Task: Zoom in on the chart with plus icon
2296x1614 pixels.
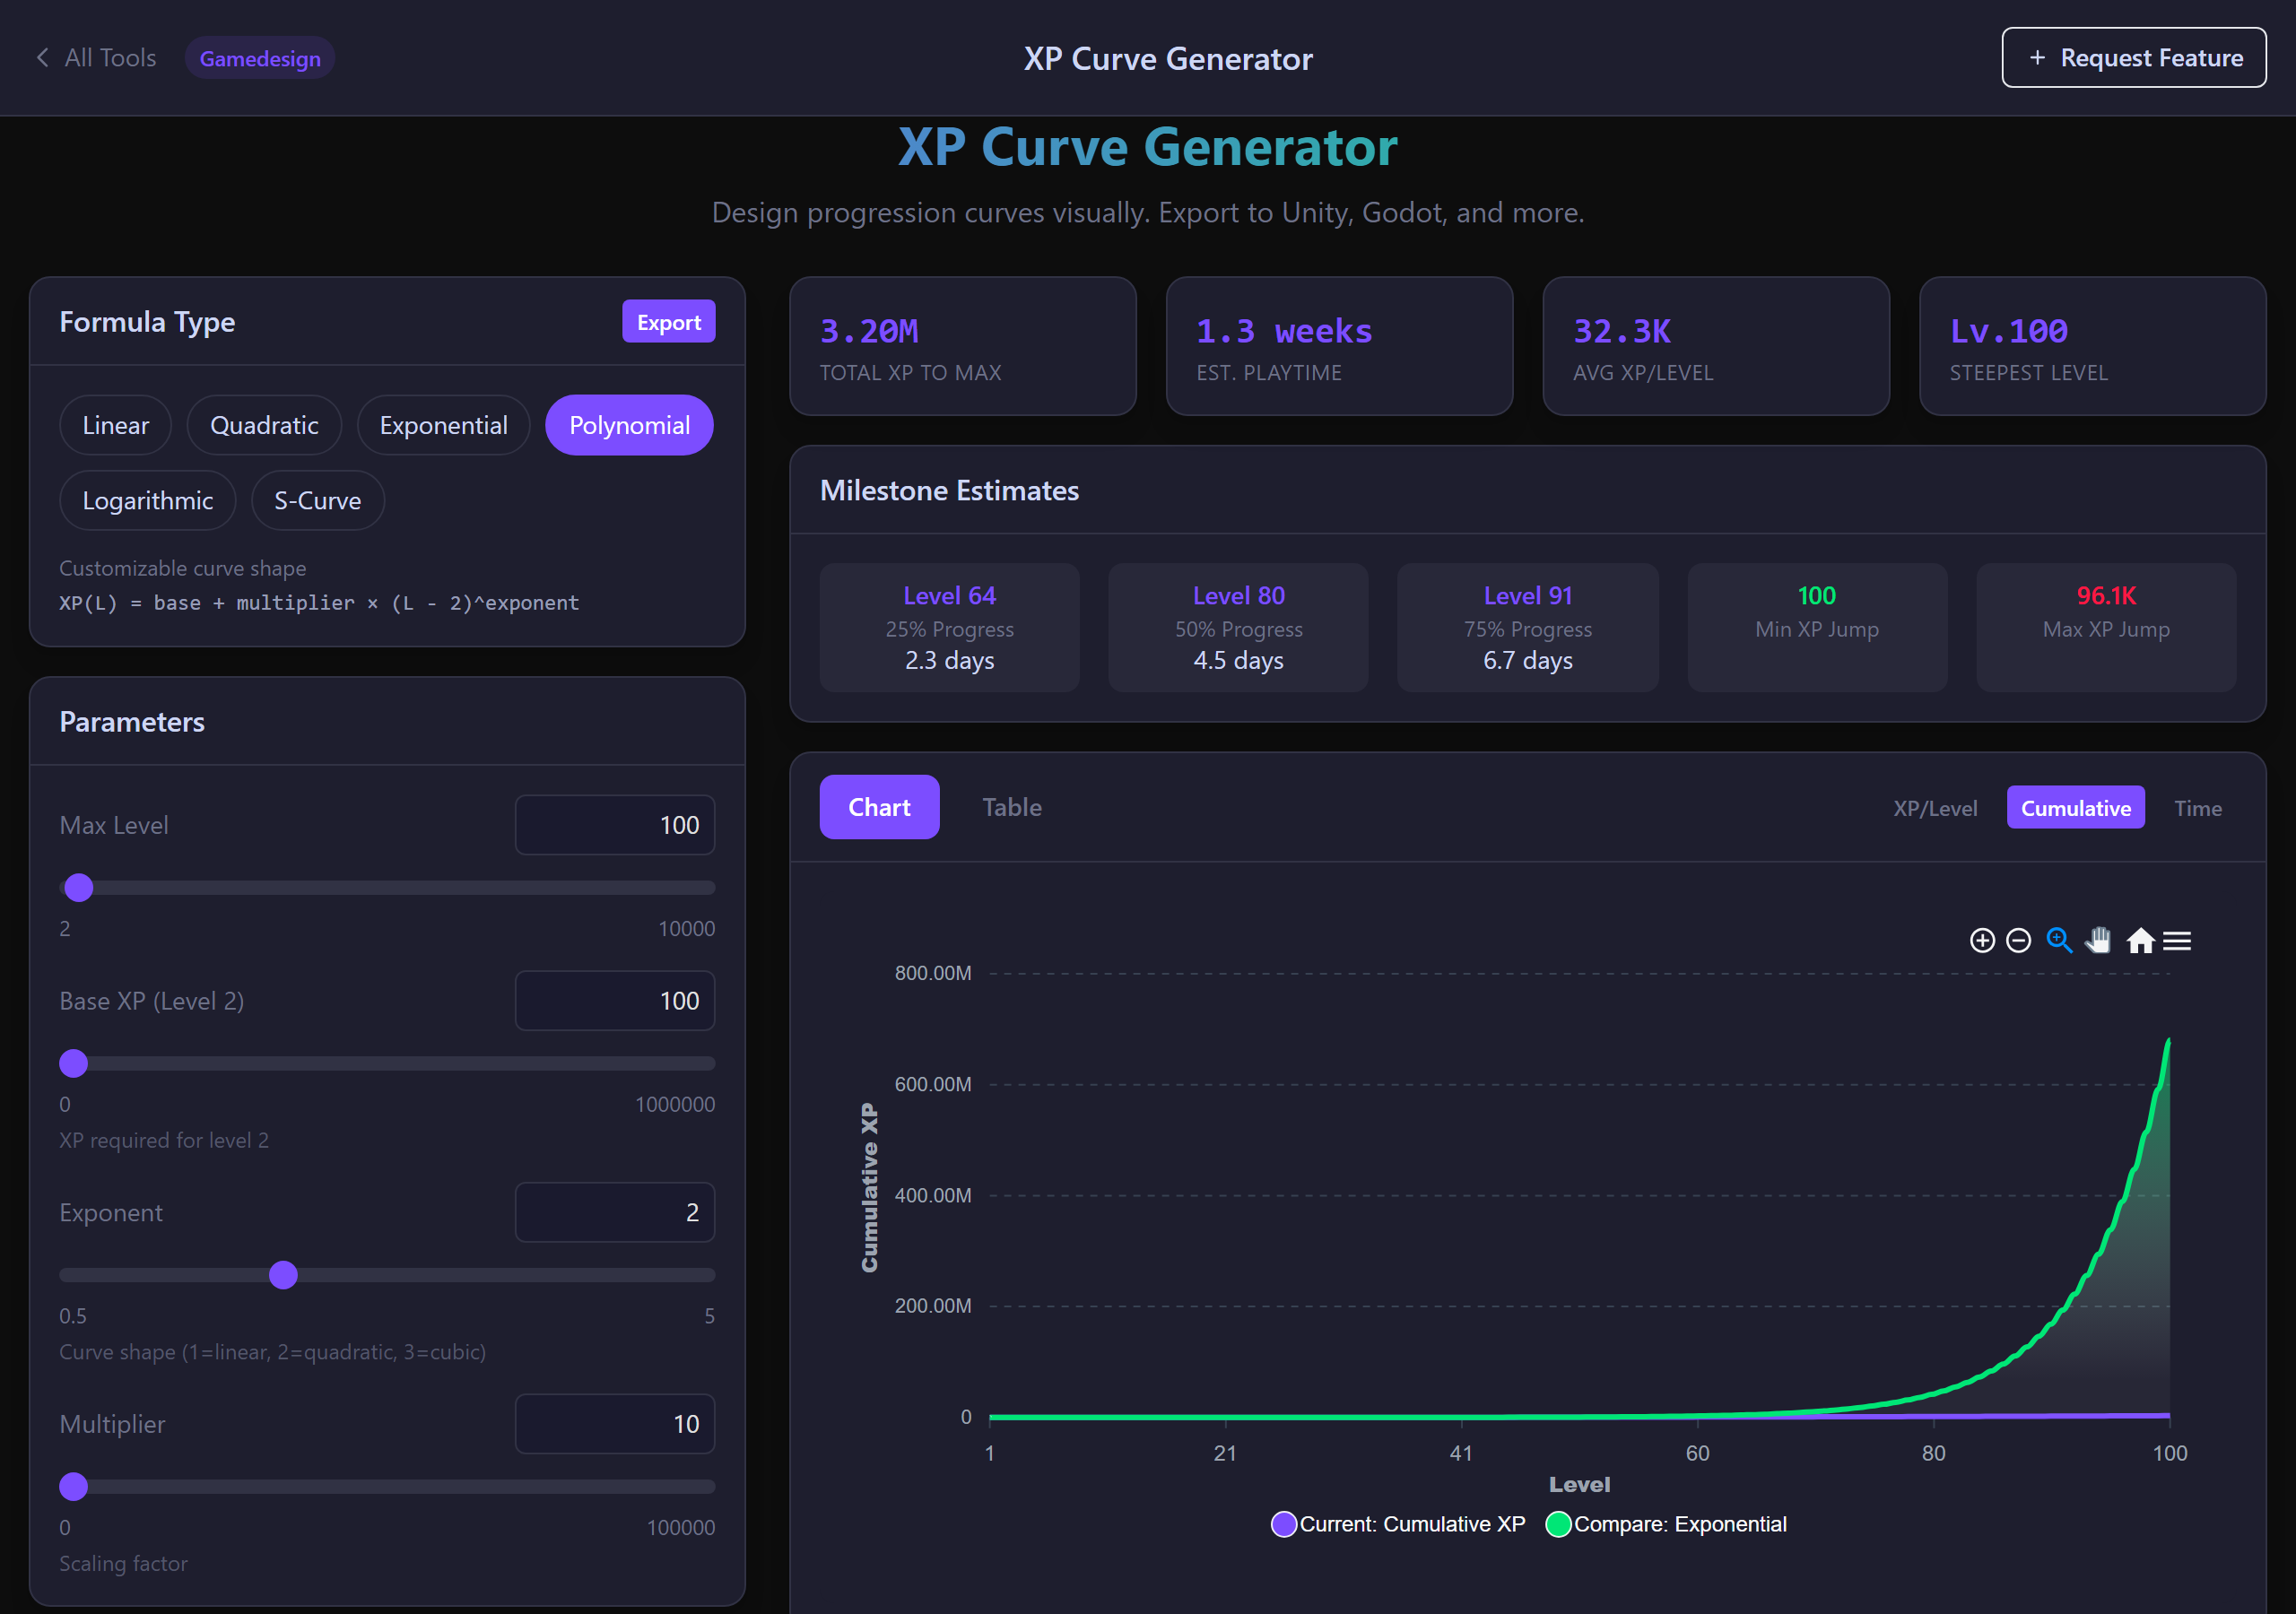Action: click(1983, 940)
